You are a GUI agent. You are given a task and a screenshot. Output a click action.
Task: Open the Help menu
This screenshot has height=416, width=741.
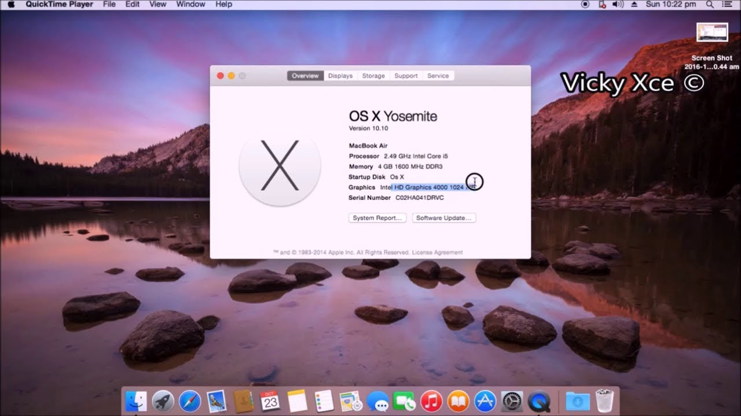(x=223, y=4)
